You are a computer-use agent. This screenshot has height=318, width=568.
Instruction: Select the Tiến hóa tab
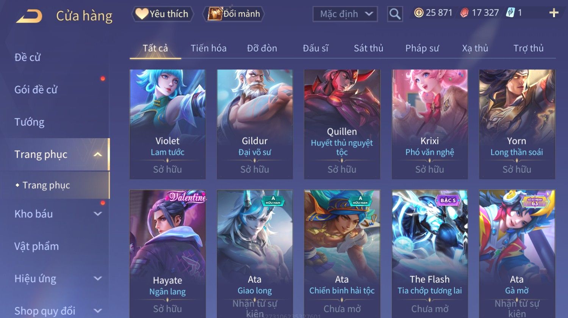(208, 48)
